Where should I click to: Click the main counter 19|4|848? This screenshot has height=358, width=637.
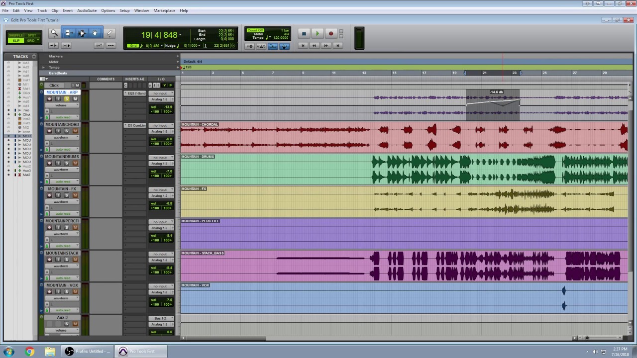159,35
